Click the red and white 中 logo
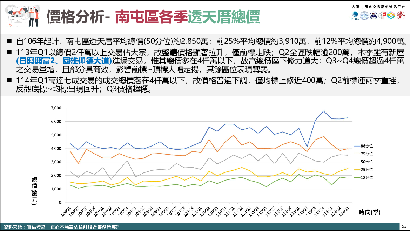The width and height of the screenshot is (410, 231). pos(382,15)
